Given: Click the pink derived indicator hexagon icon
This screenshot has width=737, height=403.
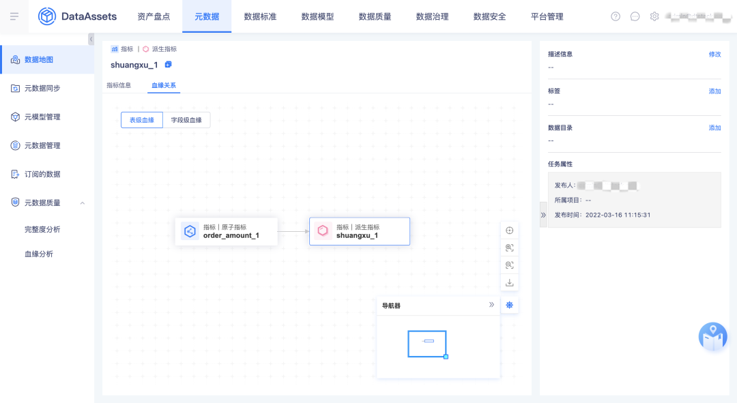Looking at the screenshot, I should pos(323,230).
